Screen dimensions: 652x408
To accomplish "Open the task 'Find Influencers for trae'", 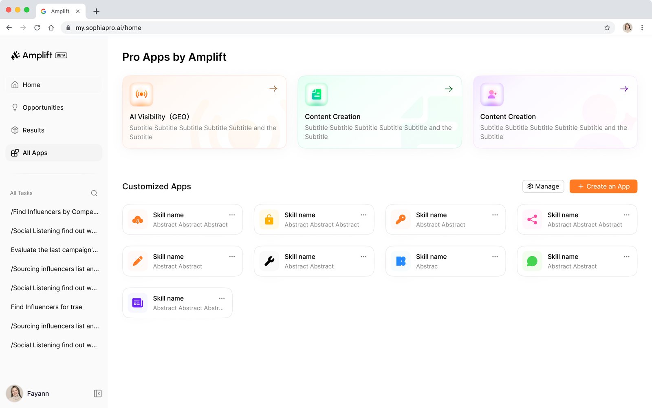I will [46, 307].
